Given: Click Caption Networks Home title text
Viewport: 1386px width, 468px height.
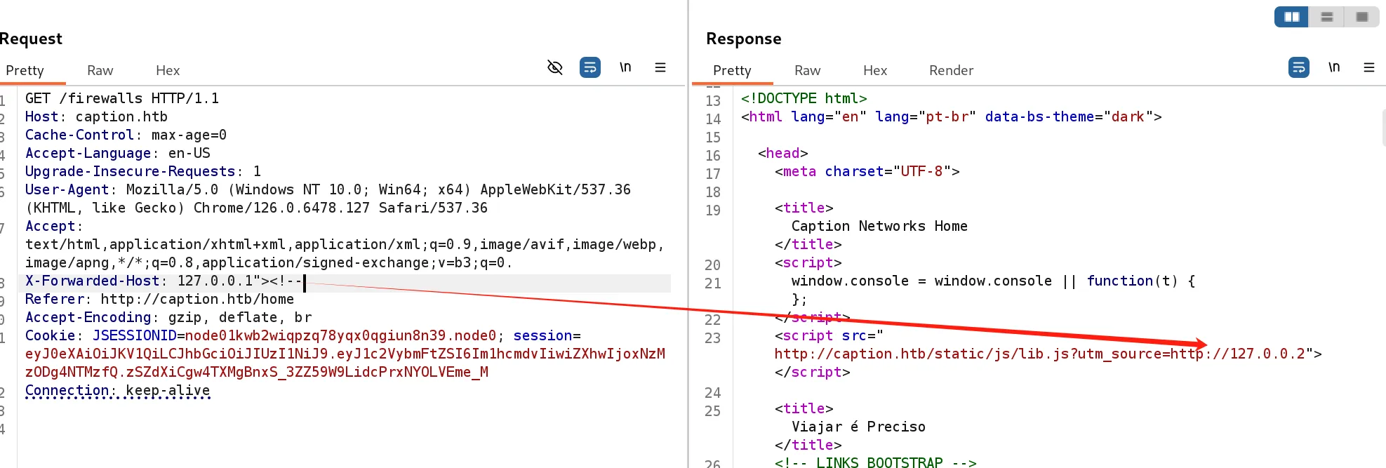Looking at the screenshot, I should click(x=879, y=226).
